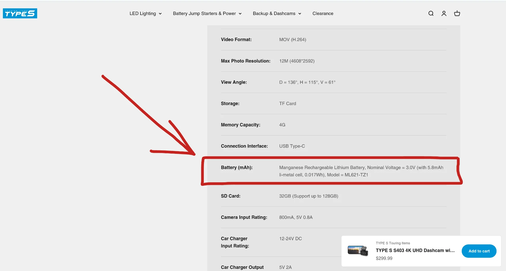Viewport: 506px width, 271px height.
Task: Expand the Backup & Dashcams chevron arrow
Action: click(300, 14)
